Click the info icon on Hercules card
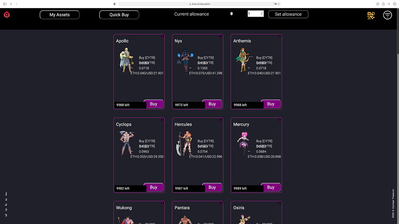Screen dimensions: 399x224 pyautogui.click(x=221, y=120)
